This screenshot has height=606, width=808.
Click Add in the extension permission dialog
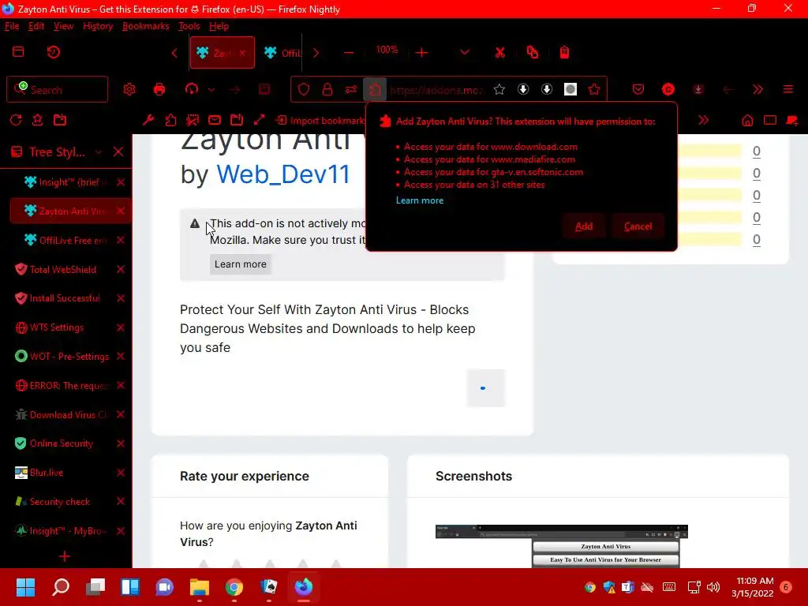583,226
